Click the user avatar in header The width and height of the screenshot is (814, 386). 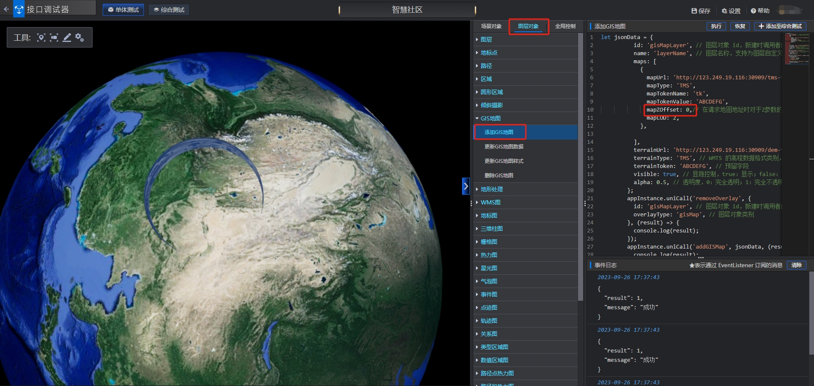tap(790, 10)
